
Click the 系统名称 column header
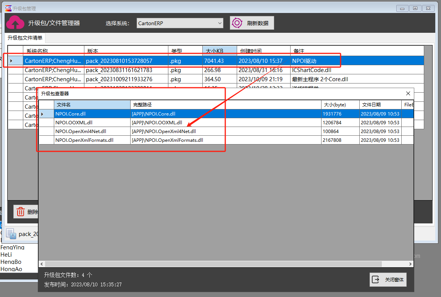point(53,51)
